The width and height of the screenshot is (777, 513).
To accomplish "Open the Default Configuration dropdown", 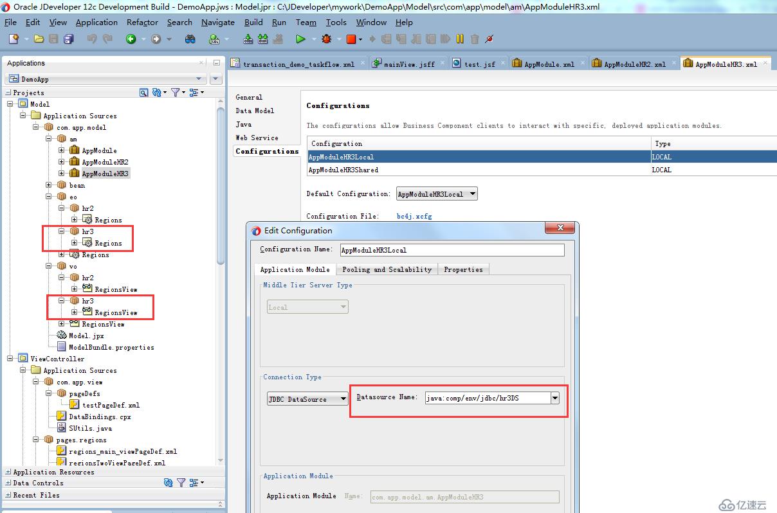I will pyautogui.click(x=437, y=194).
